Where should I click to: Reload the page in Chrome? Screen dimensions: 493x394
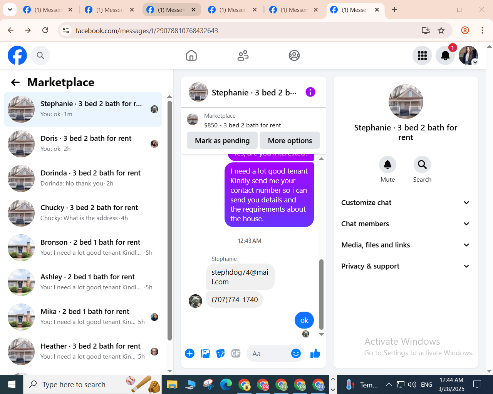pyautogui.click(x=45, y=30)
